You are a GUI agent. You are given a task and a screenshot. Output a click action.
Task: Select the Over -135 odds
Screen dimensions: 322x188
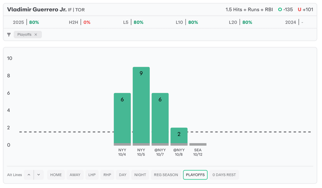286,9
